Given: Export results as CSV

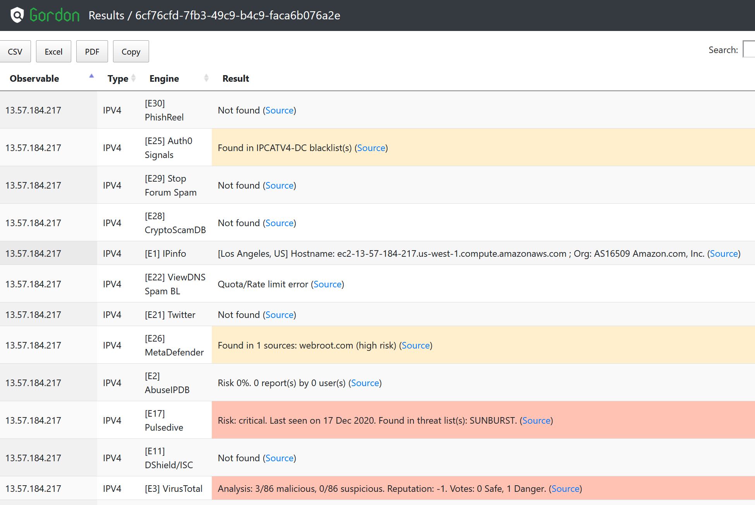Looking at the screenshot, I should (x=15, y=52).
